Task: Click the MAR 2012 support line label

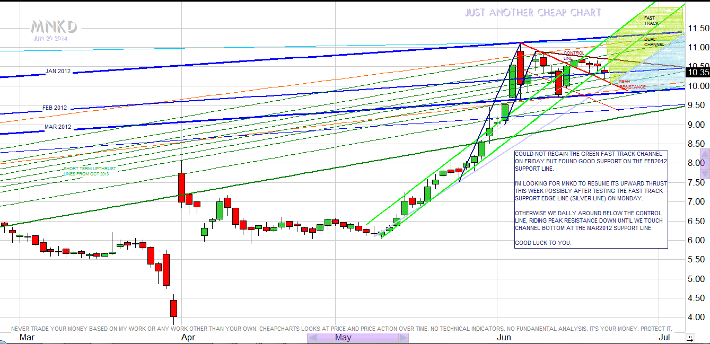Action: coord(58,127)
